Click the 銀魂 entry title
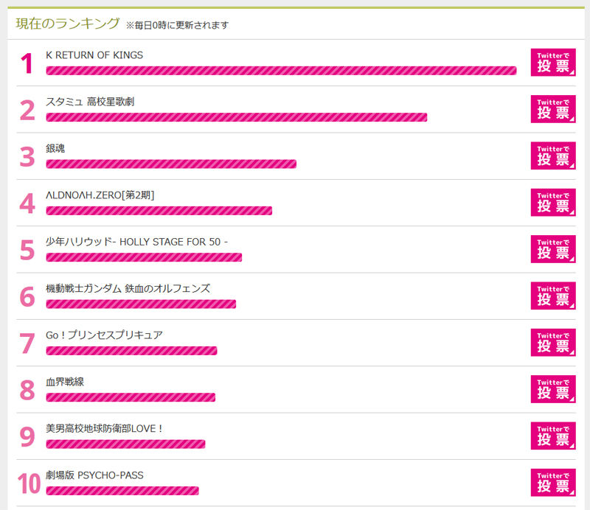The width and height of the screenshot is (590, 510). click(55, 149)
